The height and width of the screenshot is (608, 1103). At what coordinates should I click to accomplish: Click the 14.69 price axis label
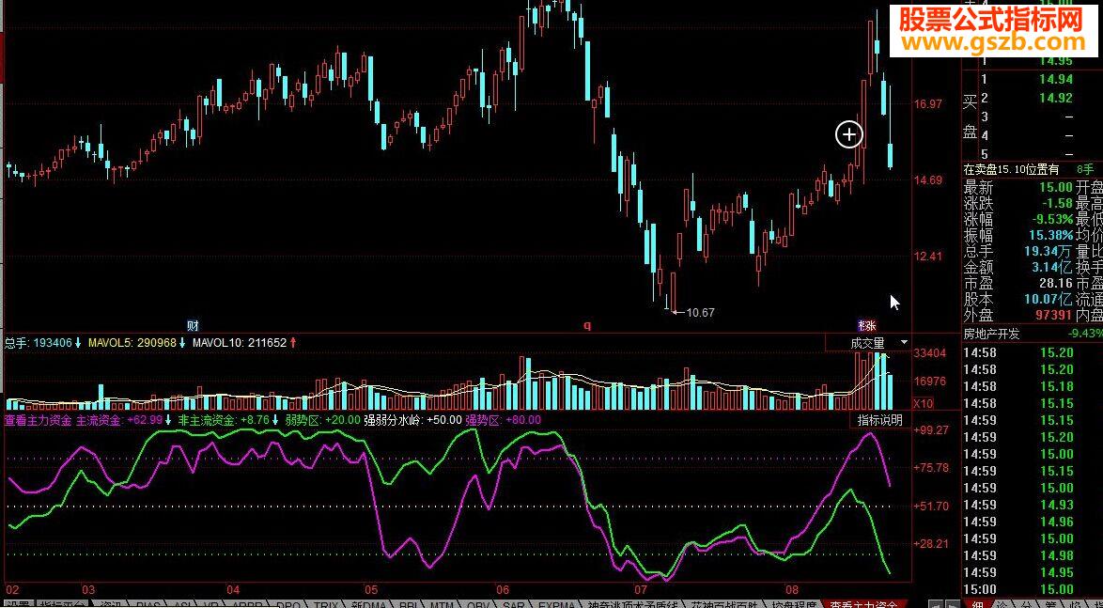point(927,180)
